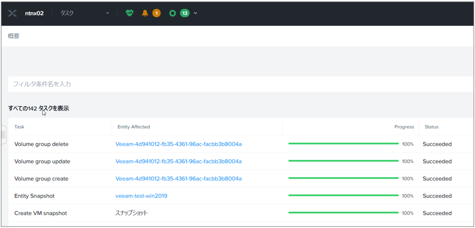Click 100% value in Volume group create row
Screen dimensions: 475x228
[408, 179]
